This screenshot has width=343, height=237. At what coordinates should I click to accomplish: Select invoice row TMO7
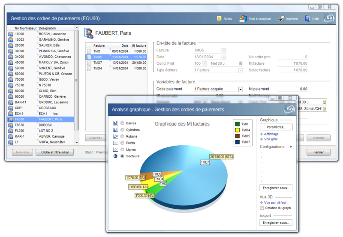(116, 63)
